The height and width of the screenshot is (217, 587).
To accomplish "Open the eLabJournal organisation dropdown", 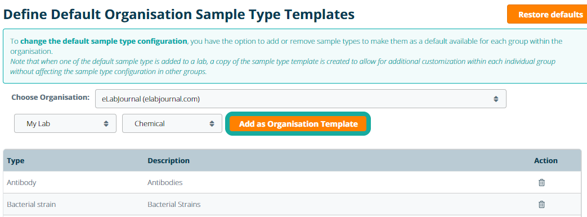I will 301,99.
